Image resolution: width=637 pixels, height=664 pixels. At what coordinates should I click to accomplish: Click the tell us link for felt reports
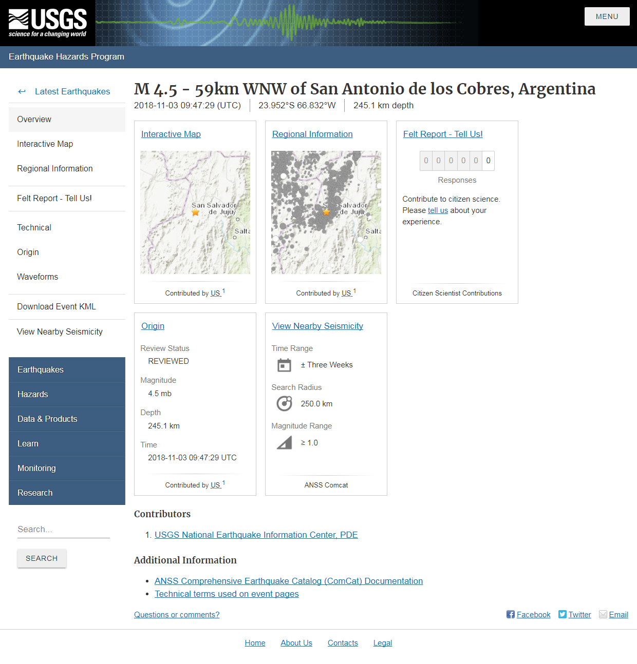coord(438,210)
